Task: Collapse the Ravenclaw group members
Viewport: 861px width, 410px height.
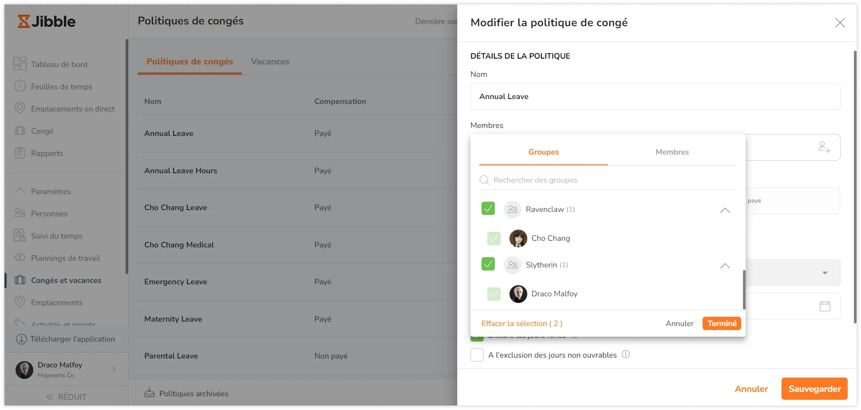Action: pos(725,210)
